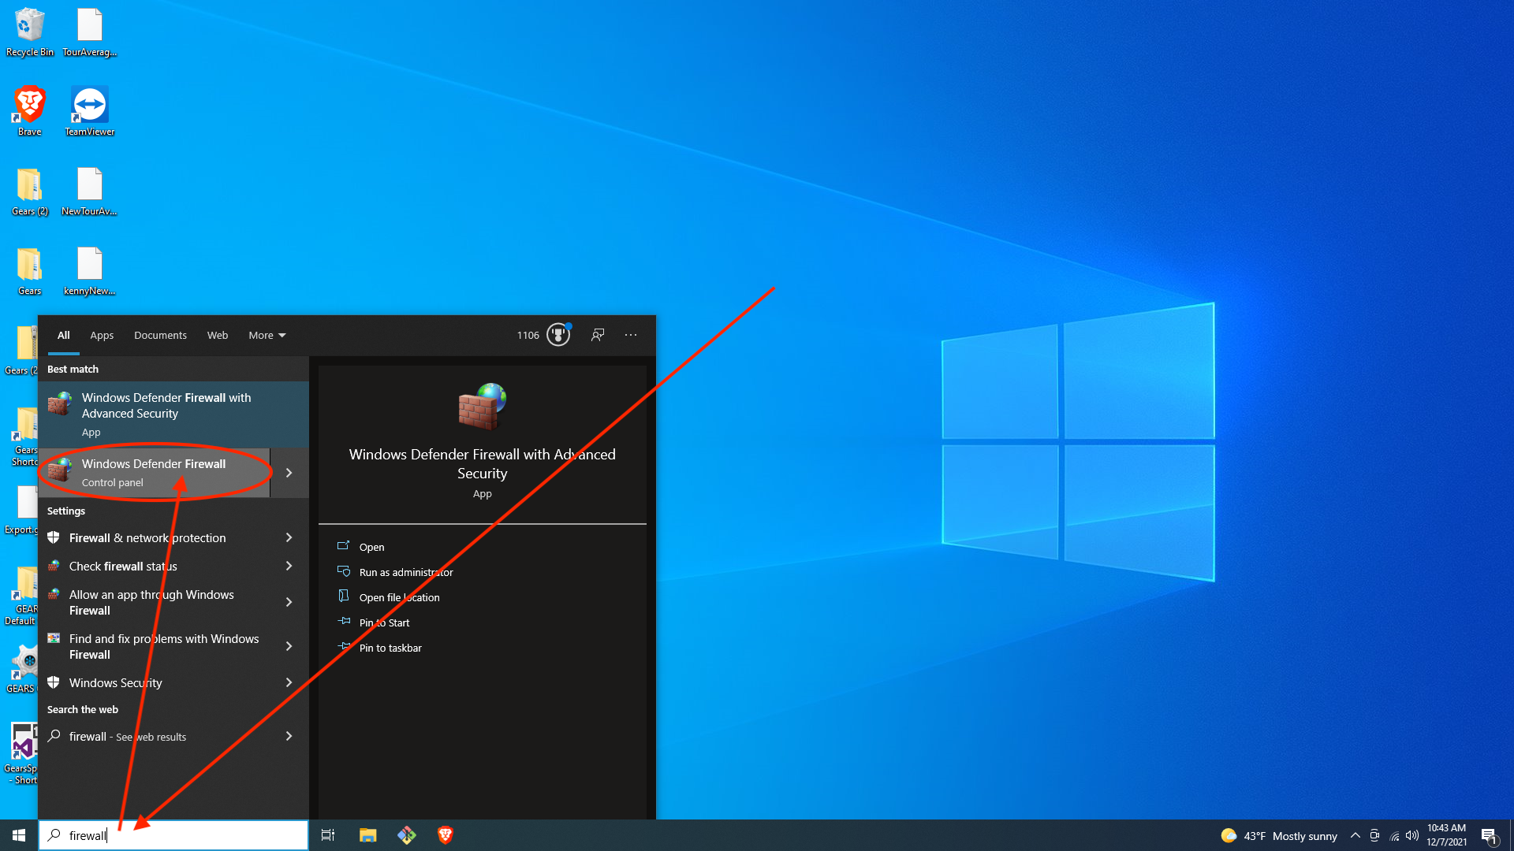Click the taskbar search box containing firewall
The height and width of the screenshot is (851, 1514).
[173, 835]
